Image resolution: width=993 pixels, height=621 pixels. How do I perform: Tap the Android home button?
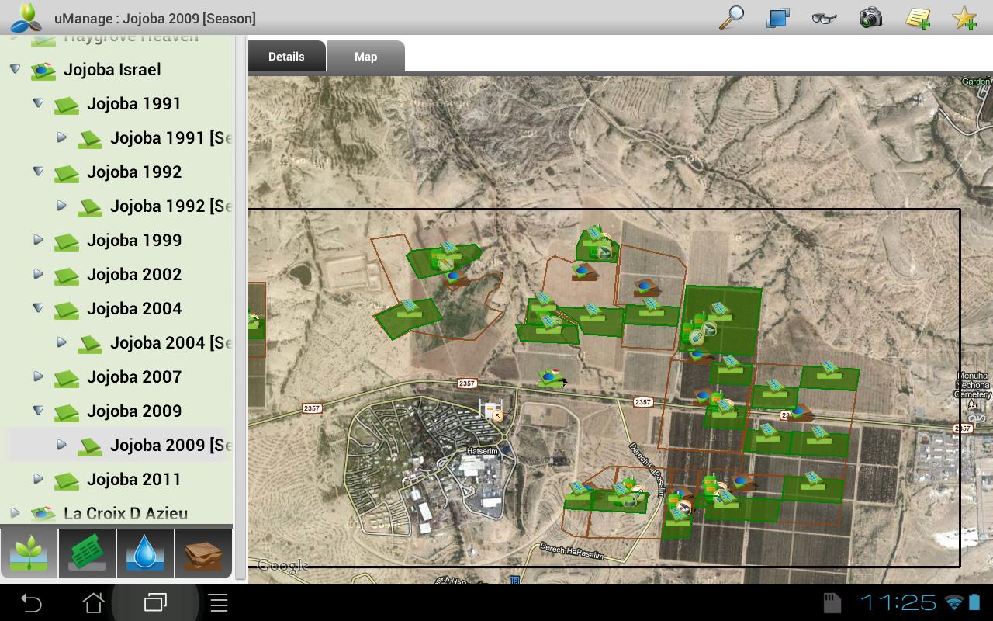pyautogui.click(x=93, y=602)
